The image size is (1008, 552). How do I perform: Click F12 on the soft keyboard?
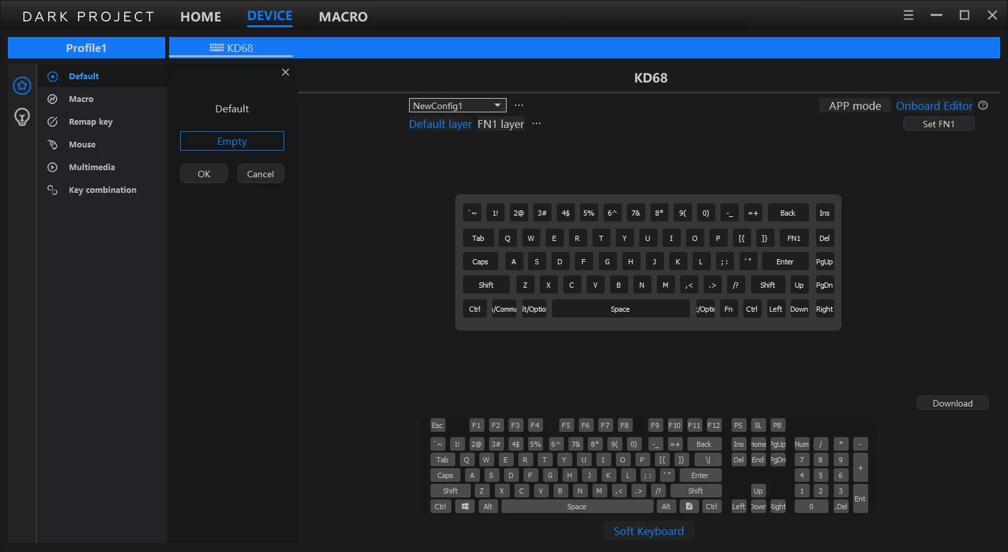click(714, 425)
